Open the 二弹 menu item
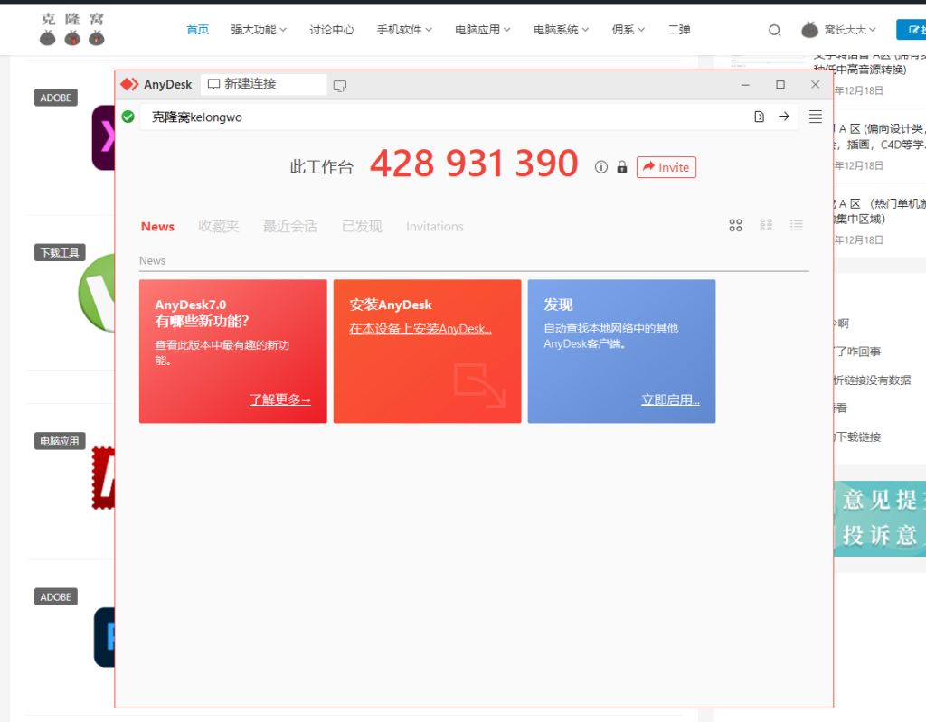The height and width of the screenshot is (722, 926). tap(679, 30)
